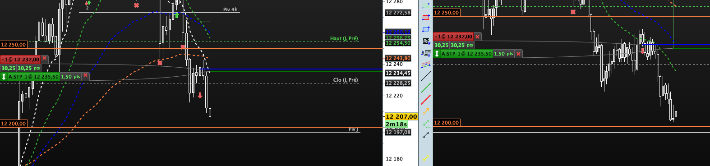Click the red down arrow trade marker on left chart
Screen dimensions: 710x166
[200, 95]
